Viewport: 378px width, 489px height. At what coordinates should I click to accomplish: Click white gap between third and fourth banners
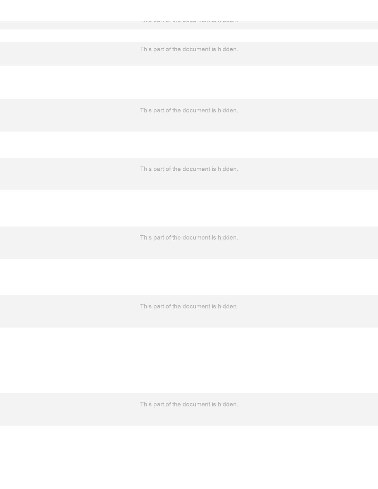click(189, 145)
